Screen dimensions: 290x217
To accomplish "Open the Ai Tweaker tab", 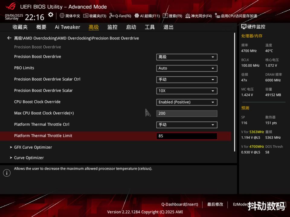I will coord(67,27).
